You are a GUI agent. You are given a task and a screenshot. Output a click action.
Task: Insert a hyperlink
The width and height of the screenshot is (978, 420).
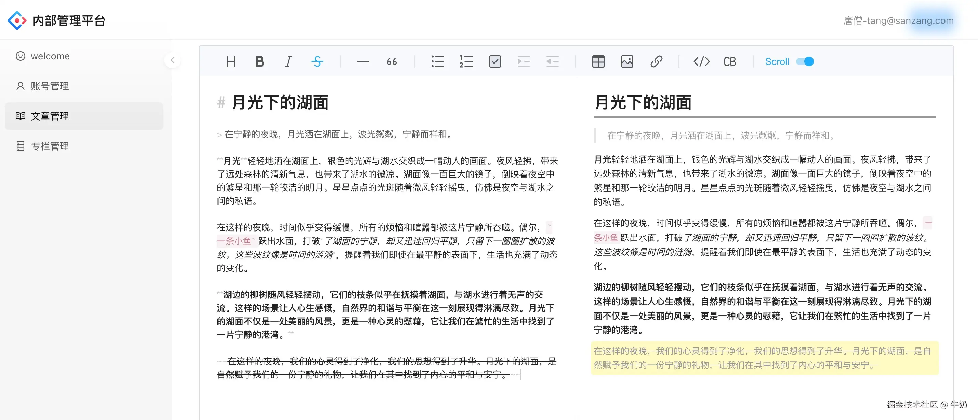pos(657,61)
